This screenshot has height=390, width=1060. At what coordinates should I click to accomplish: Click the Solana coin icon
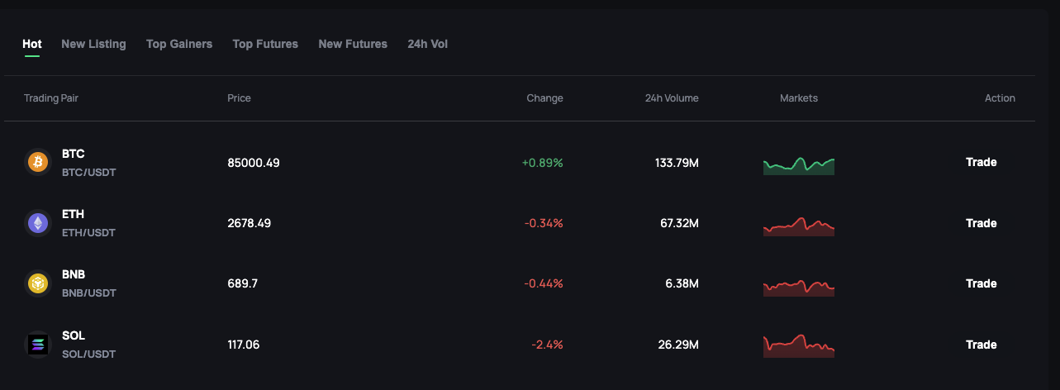pyautogui.click(x=38, y=345)
